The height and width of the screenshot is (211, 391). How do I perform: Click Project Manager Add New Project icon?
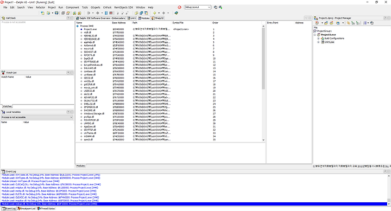[326, 23]
